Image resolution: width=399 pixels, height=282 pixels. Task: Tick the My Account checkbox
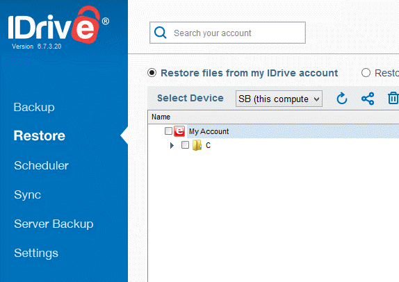168,131
